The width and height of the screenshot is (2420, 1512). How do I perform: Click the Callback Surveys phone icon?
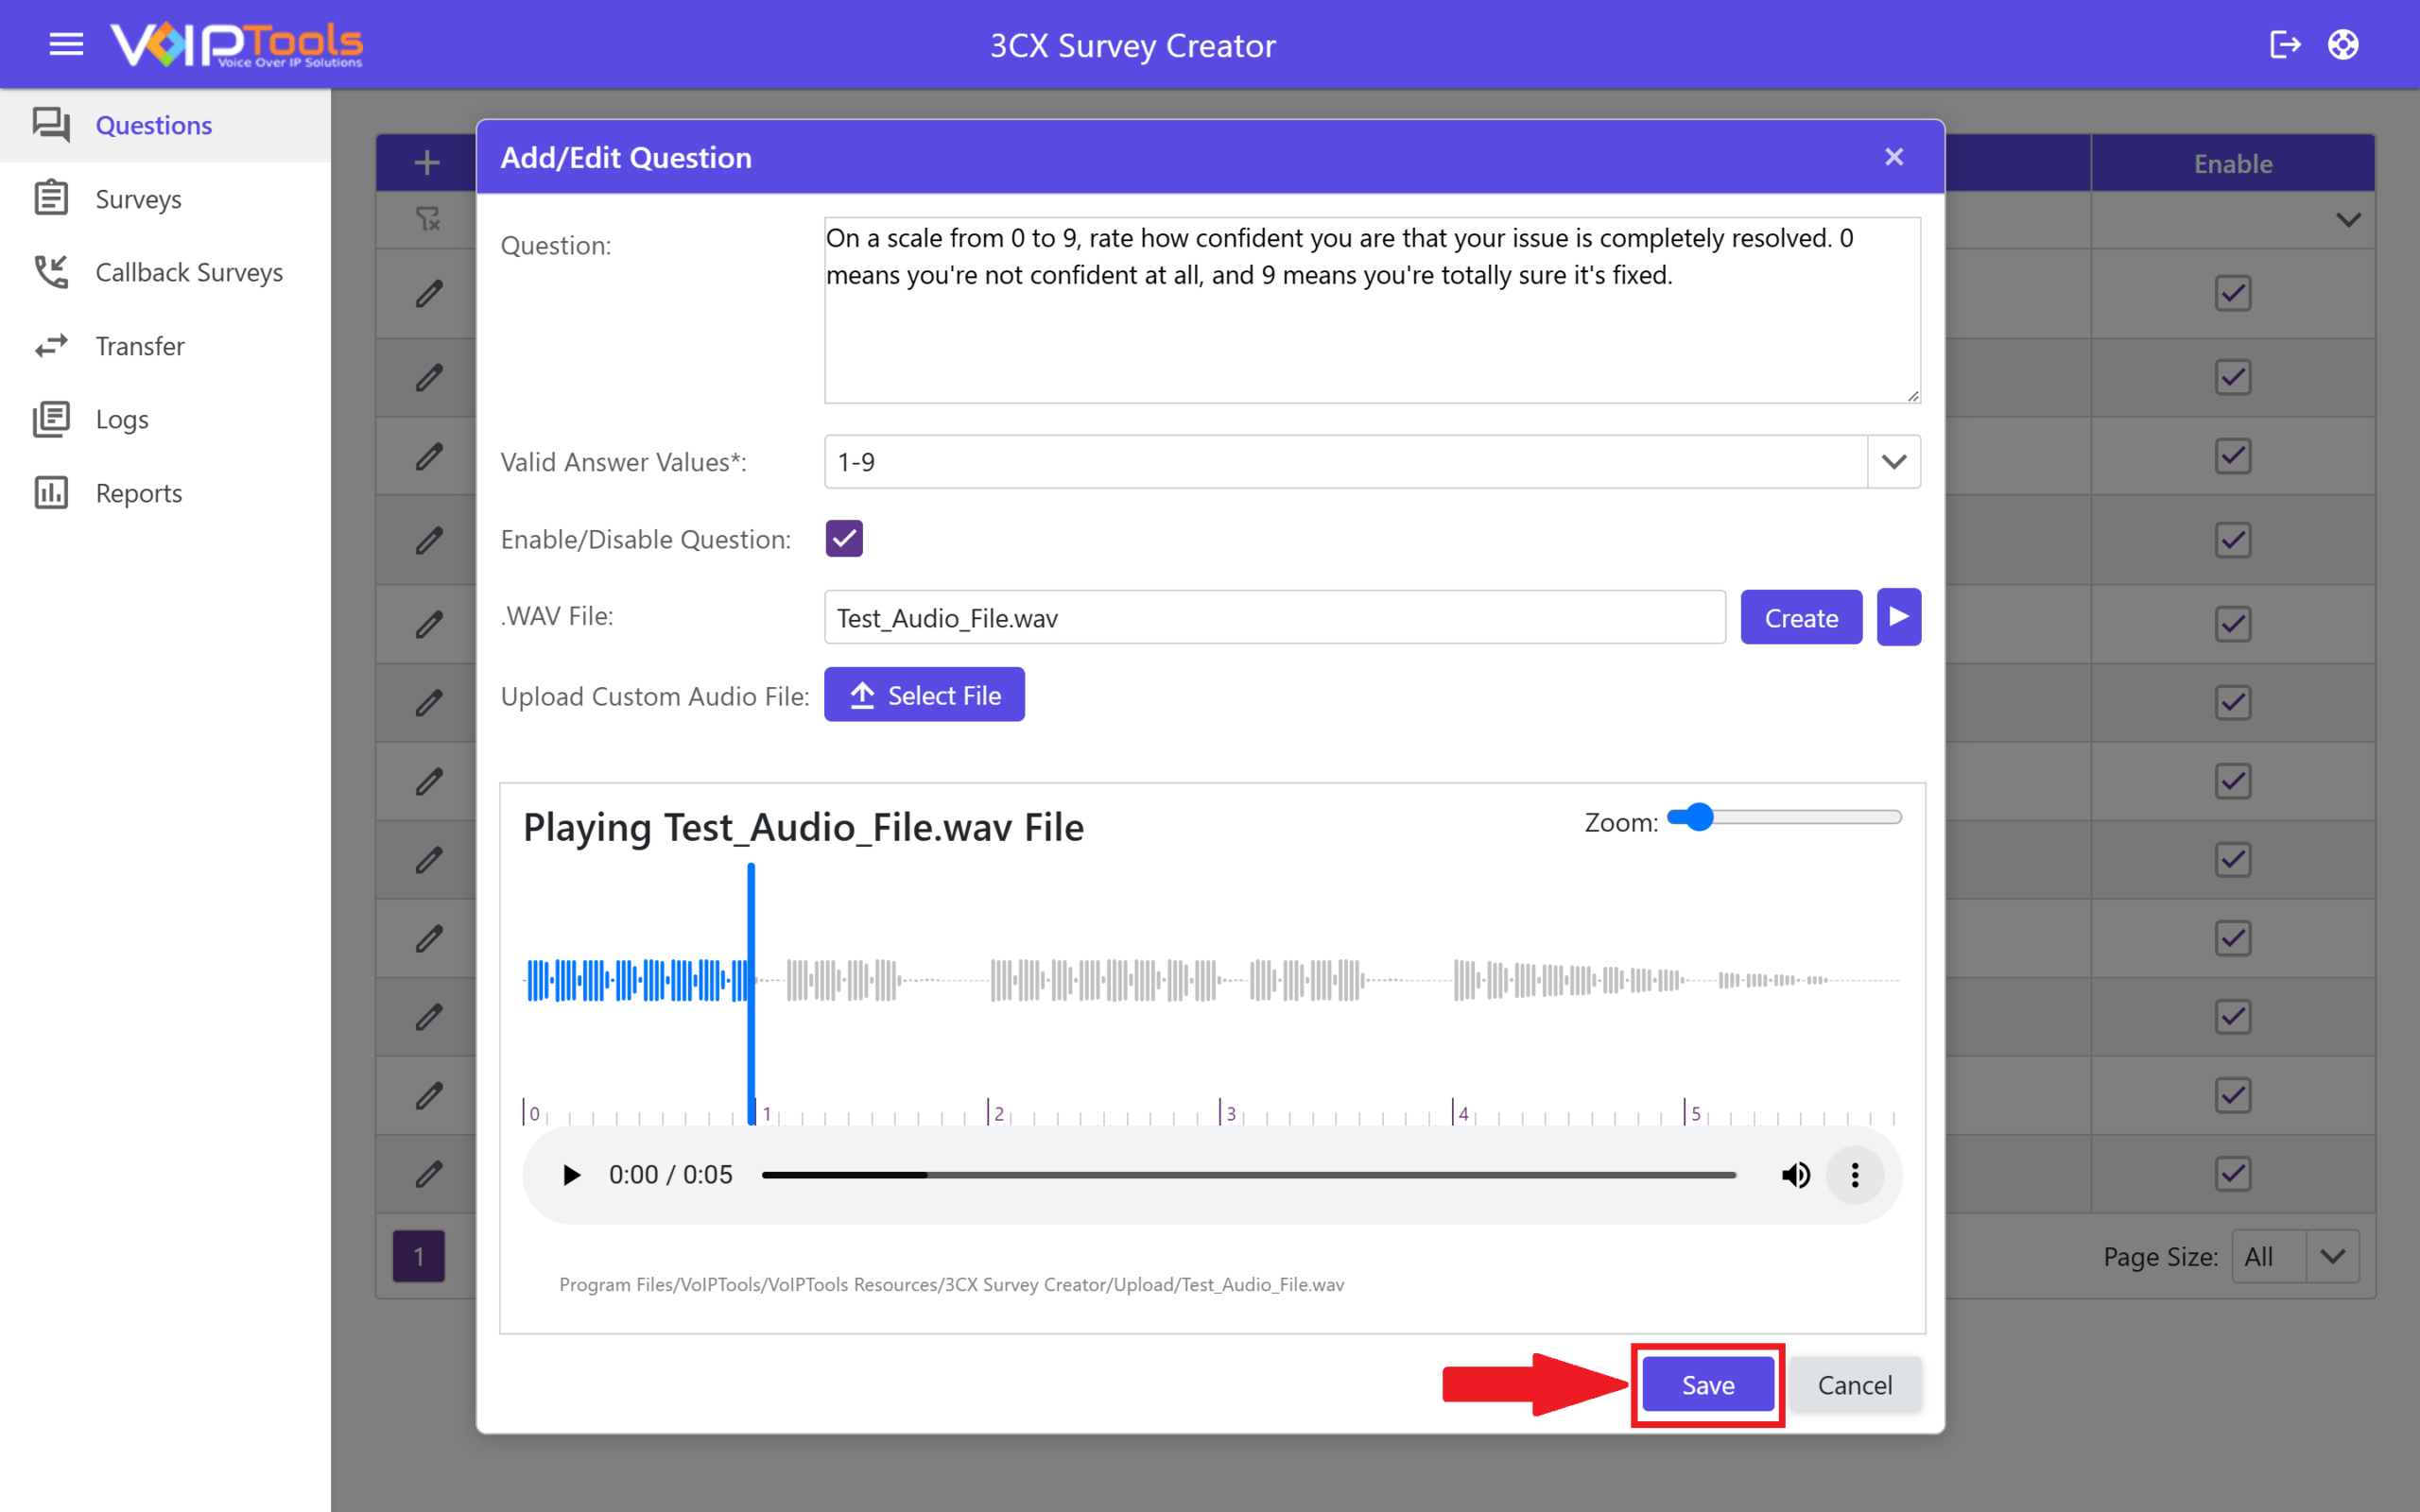pos(51,272)
